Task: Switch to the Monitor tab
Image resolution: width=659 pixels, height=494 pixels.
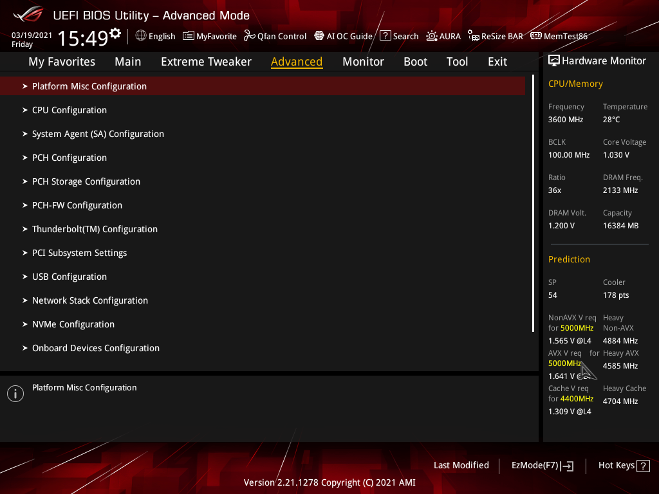Action: pyautogui.click(x=363, y=62)
